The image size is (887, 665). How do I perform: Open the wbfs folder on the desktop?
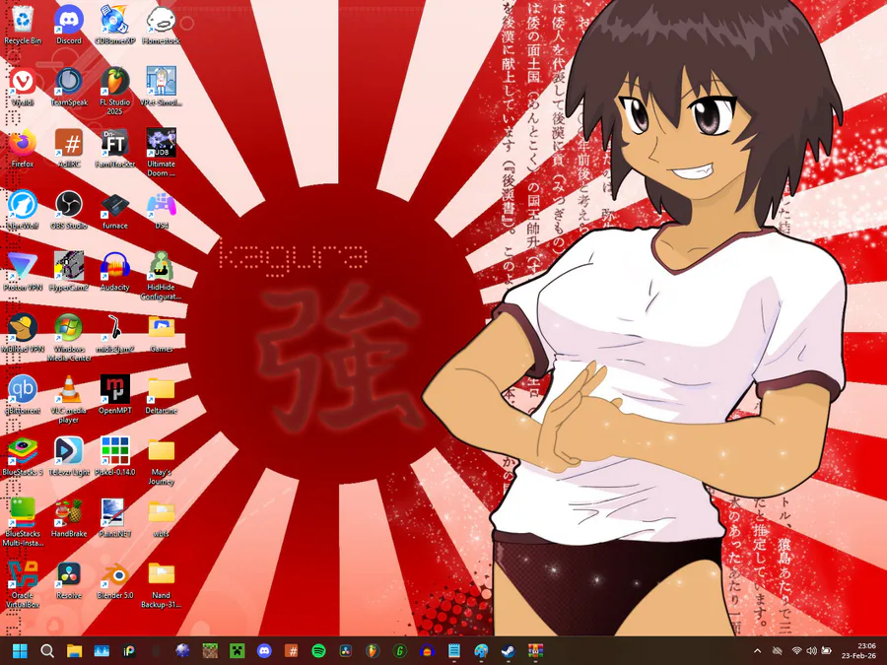click(x=162, y=518)
